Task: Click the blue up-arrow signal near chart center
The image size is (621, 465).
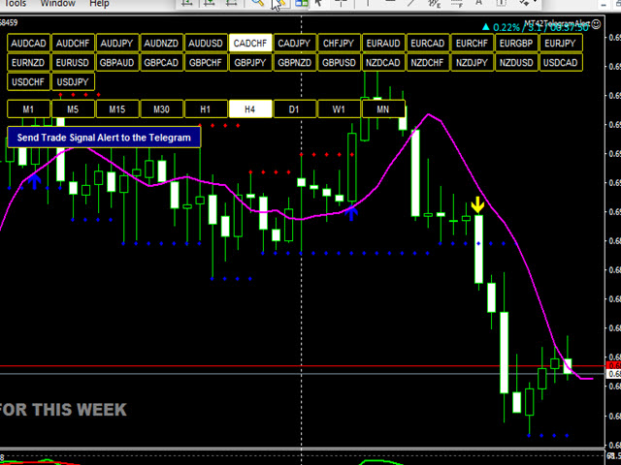Action: point(351,213)
